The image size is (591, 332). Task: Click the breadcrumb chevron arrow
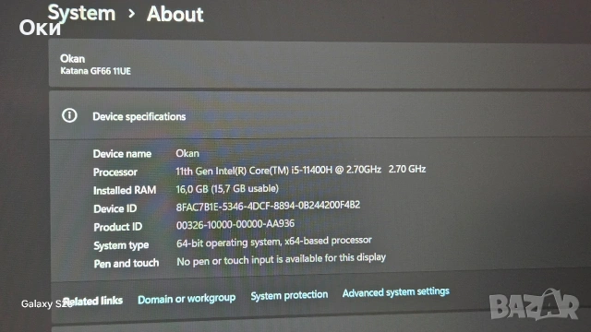click(x=131, y=14)
